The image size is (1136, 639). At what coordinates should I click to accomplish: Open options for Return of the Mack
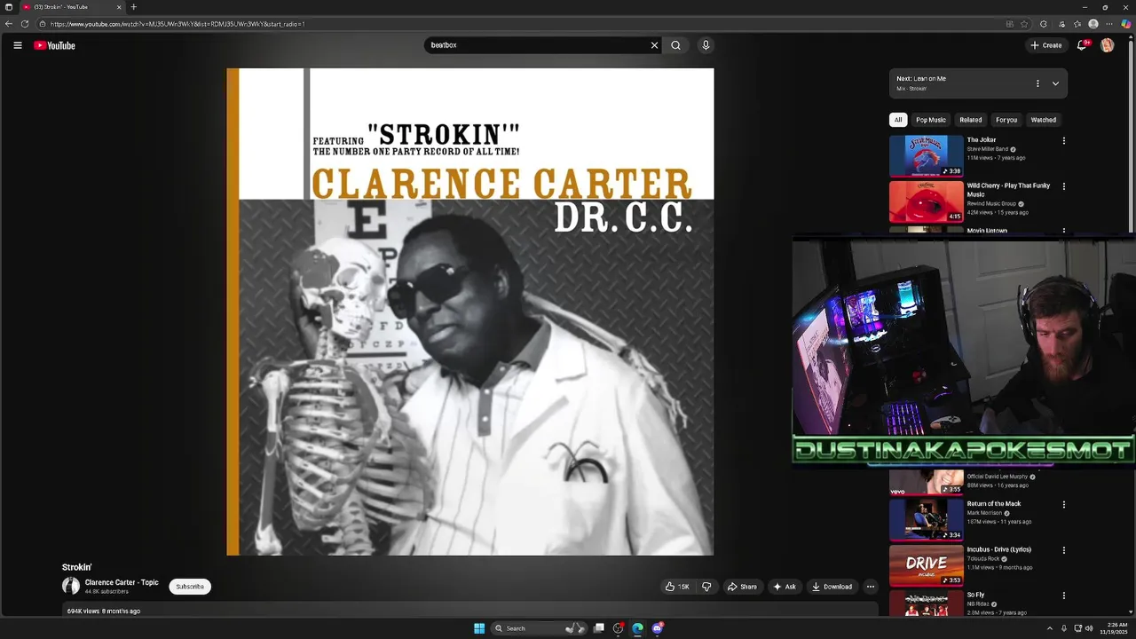pos(1063,505)
